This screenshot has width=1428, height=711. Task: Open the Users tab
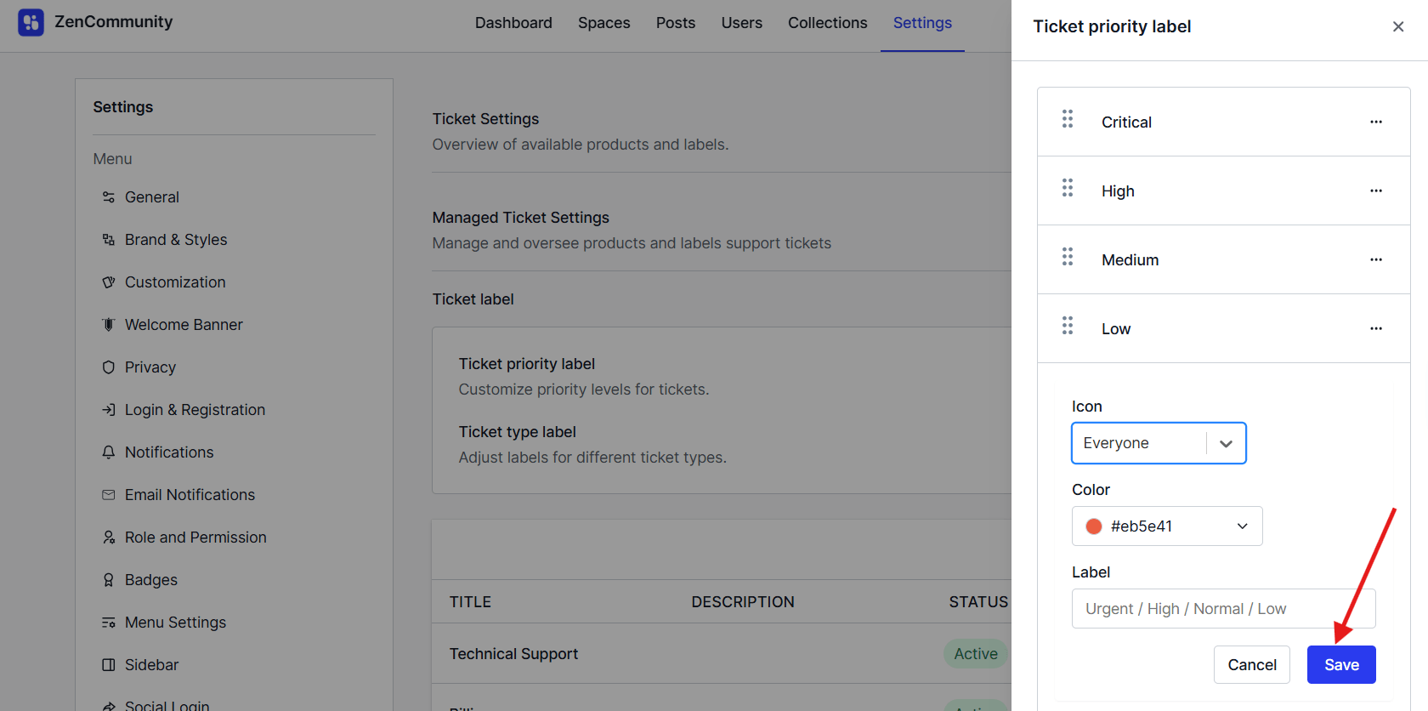coord(742,23)
